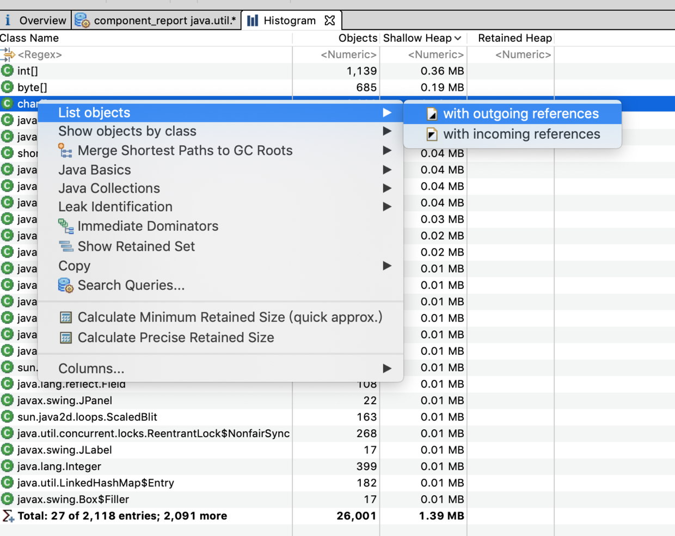Click the class icon for int[]
This screenshot has height=536, width=675.
[x=7, y=71]
